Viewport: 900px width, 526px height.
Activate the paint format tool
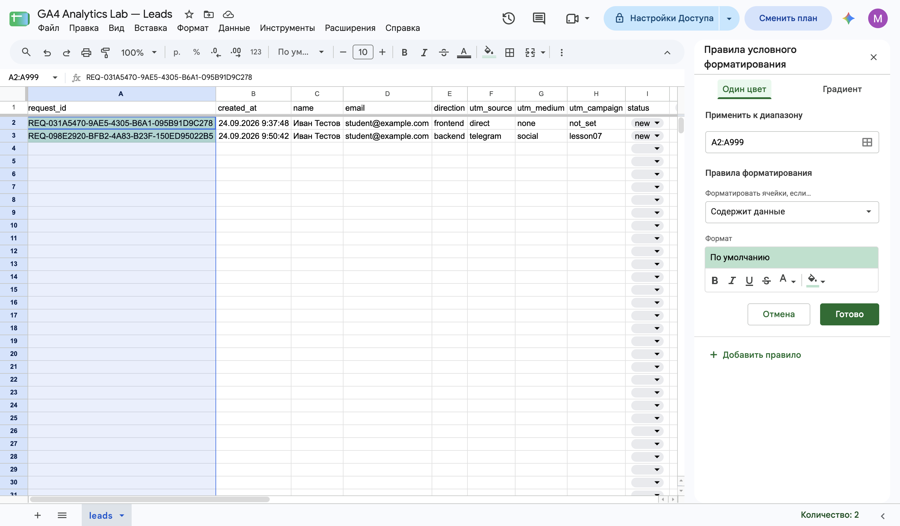click(105, 53)
